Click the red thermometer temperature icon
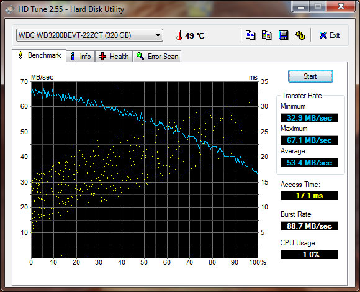 [179, 35]
